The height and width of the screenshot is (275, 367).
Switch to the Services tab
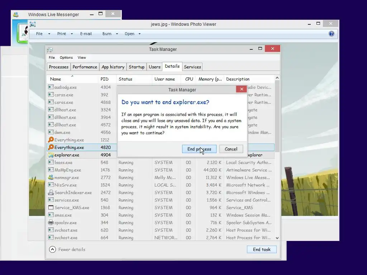coord(192,67)
